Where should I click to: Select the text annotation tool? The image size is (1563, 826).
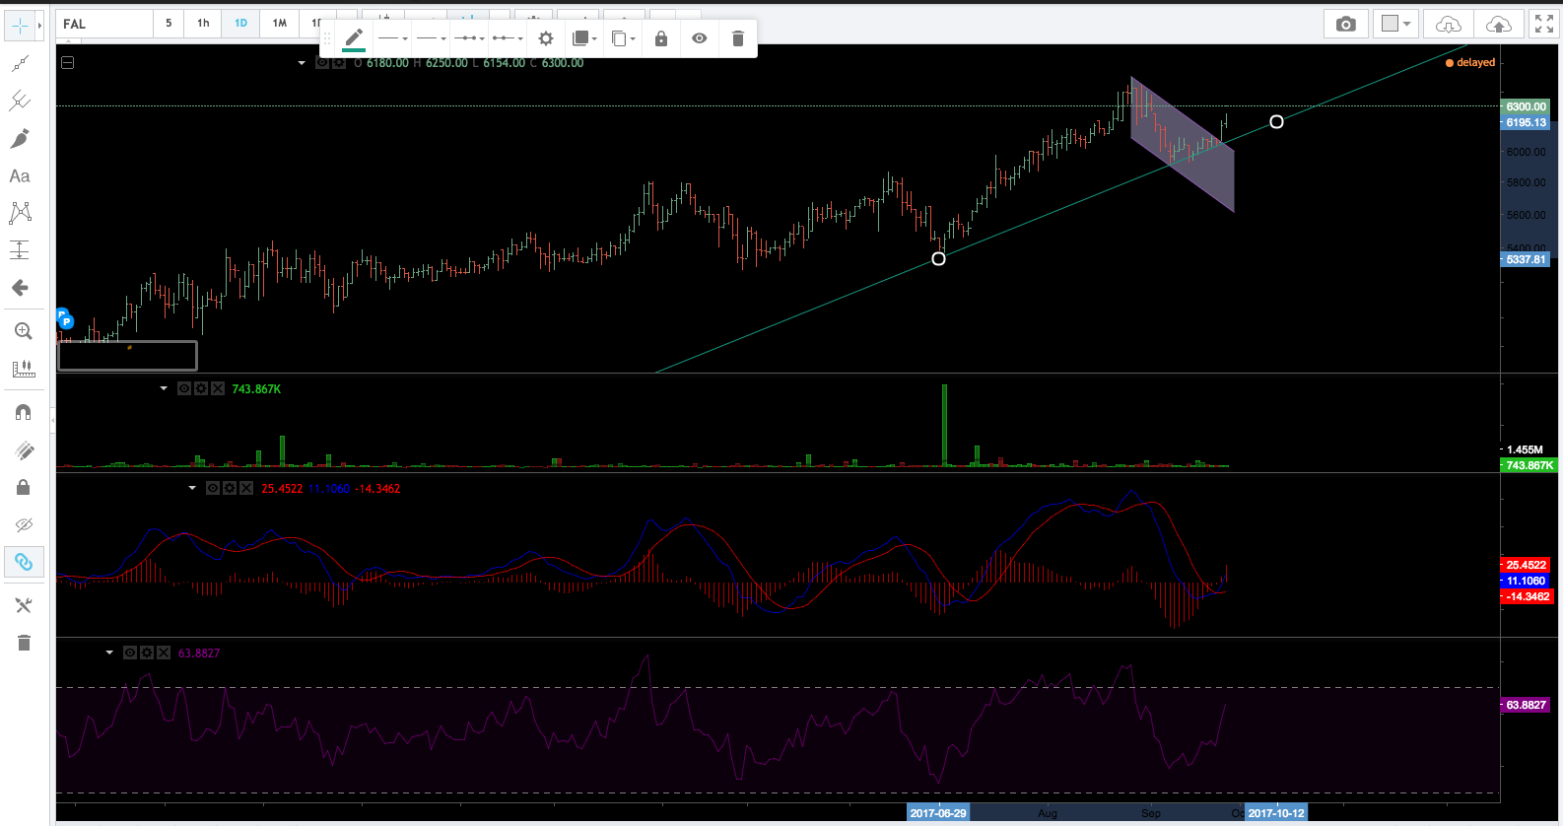tap(20, 176)
